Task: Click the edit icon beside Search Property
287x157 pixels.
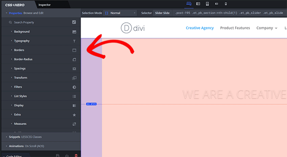Action: pos(74,22)
